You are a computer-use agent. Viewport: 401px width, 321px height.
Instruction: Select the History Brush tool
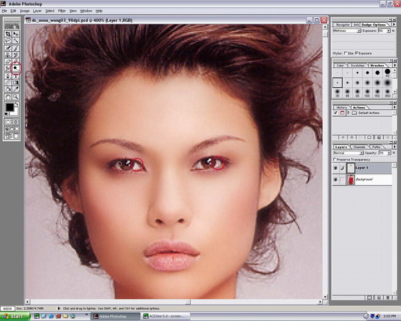click(16, 55)
